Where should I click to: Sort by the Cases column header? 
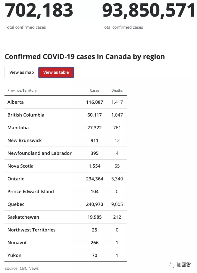click(x=94, y=90)
